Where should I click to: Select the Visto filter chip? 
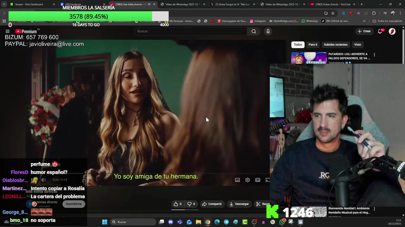point(358,44)
